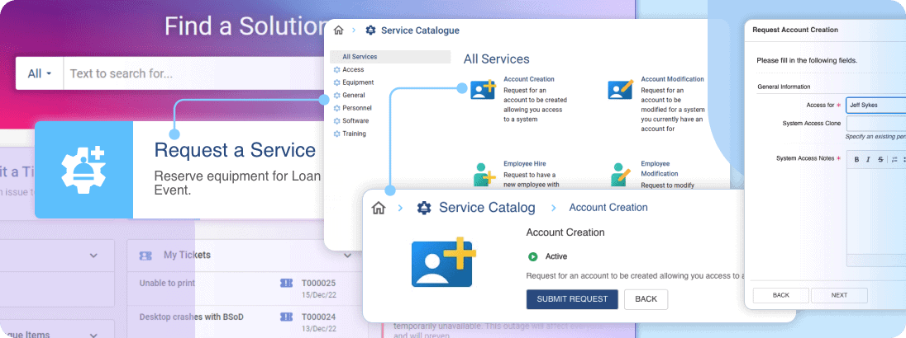
Task: Collapse the My Tickets panel chevron
Action: [349, 256]
